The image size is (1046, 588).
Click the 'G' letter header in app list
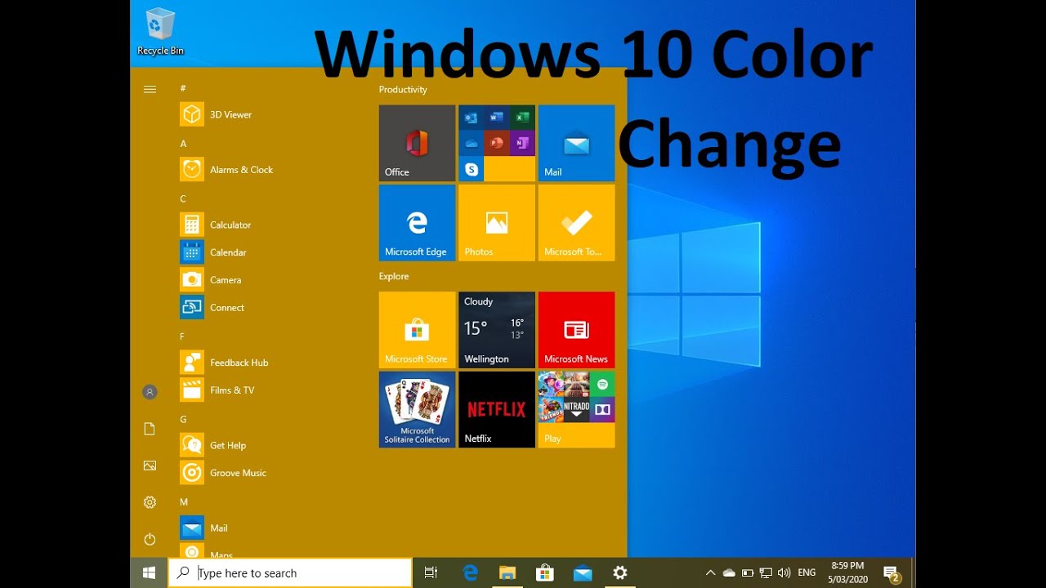tap(183, 419)
